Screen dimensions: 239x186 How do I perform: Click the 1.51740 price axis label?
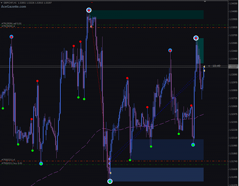tap(233, 161)
